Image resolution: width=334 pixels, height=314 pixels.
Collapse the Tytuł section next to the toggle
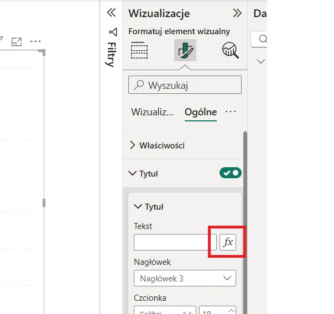coord(132,173)
